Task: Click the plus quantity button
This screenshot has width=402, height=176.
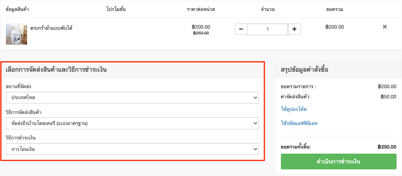Action: pyautogui.click(x=294, y=29)
